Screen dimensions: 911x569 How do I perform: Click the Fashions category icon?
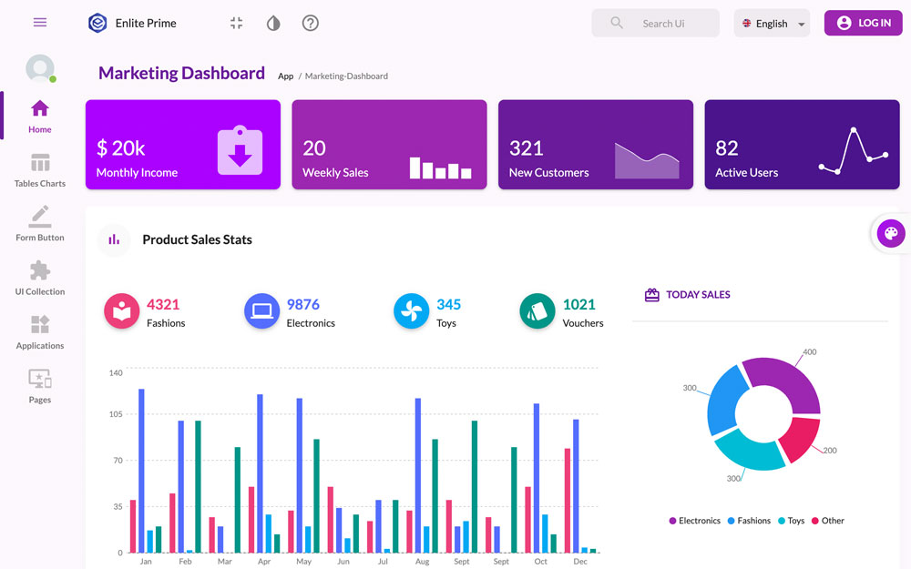(121, 311)
